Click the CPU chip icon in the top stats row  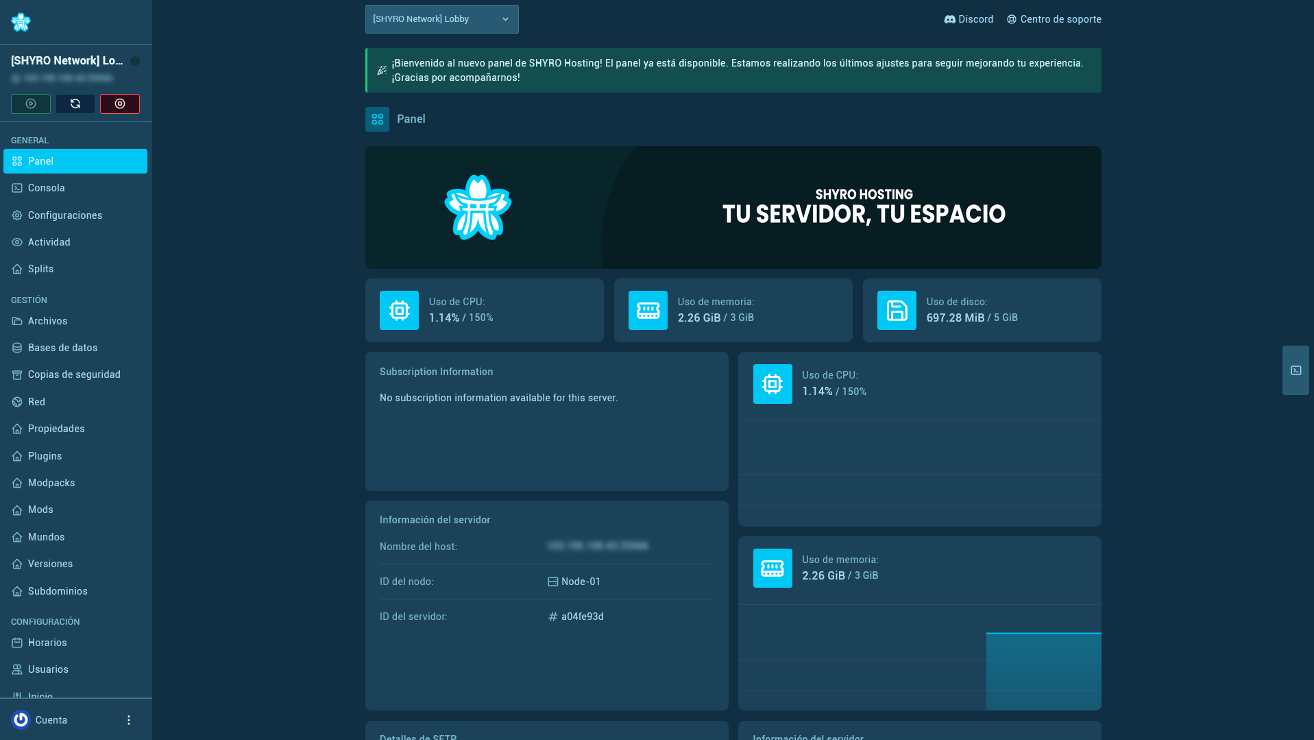coord(399,311)
